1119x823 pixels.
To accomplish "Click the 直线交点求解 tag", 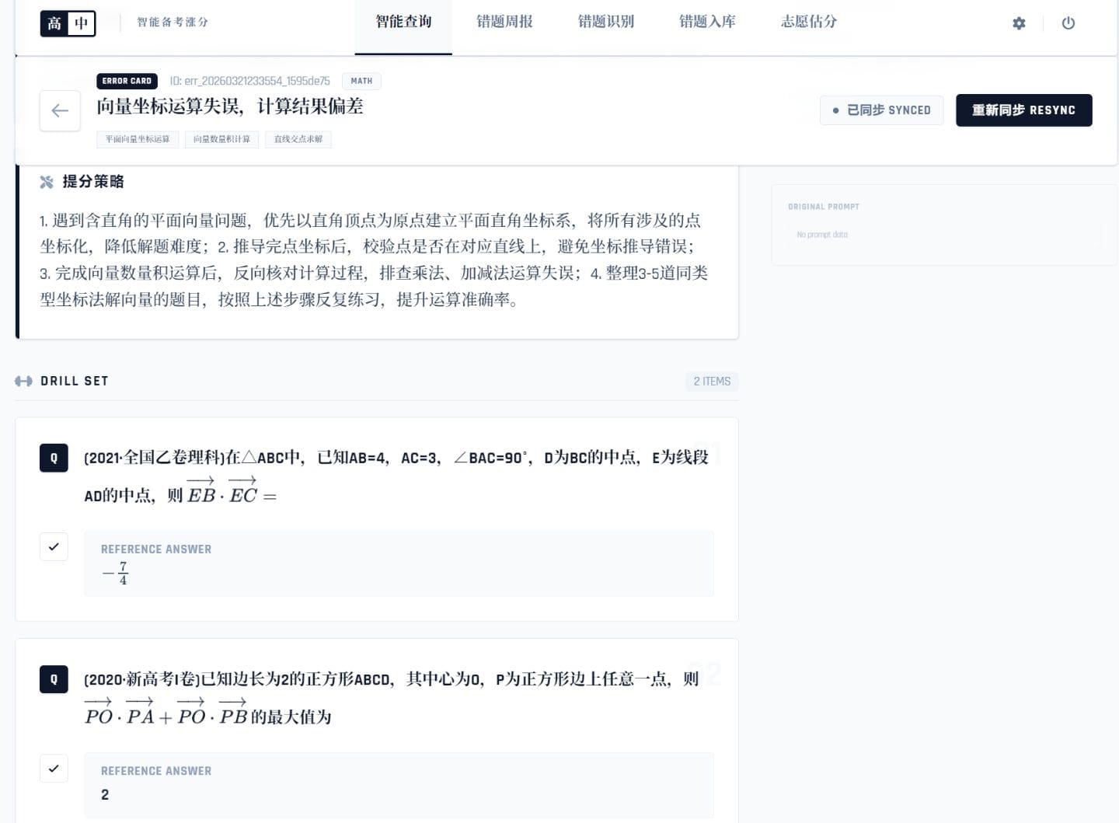I will pos(298,139).
